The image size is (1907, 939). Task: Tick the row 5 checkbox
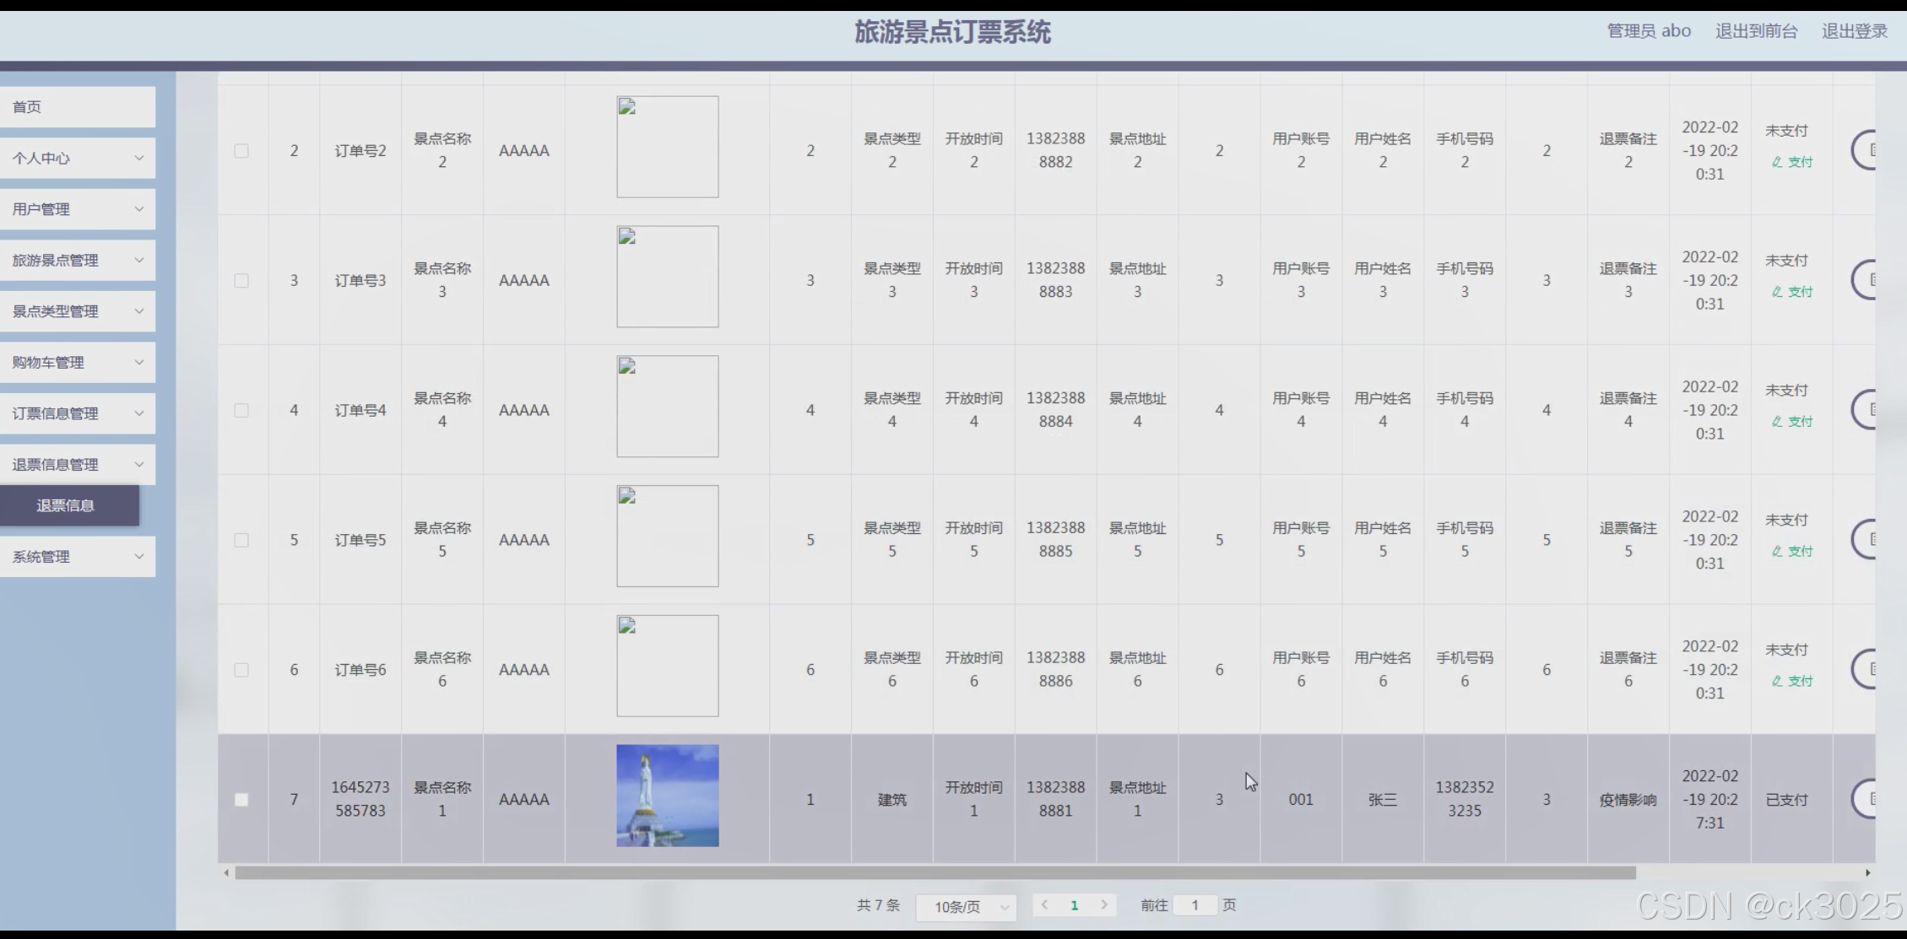click(x=241, y=540)
